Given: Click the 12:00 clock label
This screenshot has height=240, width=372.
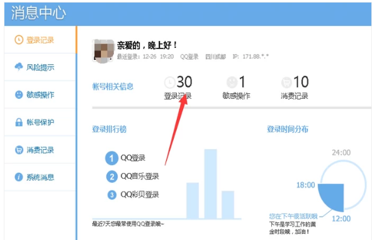Looking at the screenshot, I should [341, 219].
